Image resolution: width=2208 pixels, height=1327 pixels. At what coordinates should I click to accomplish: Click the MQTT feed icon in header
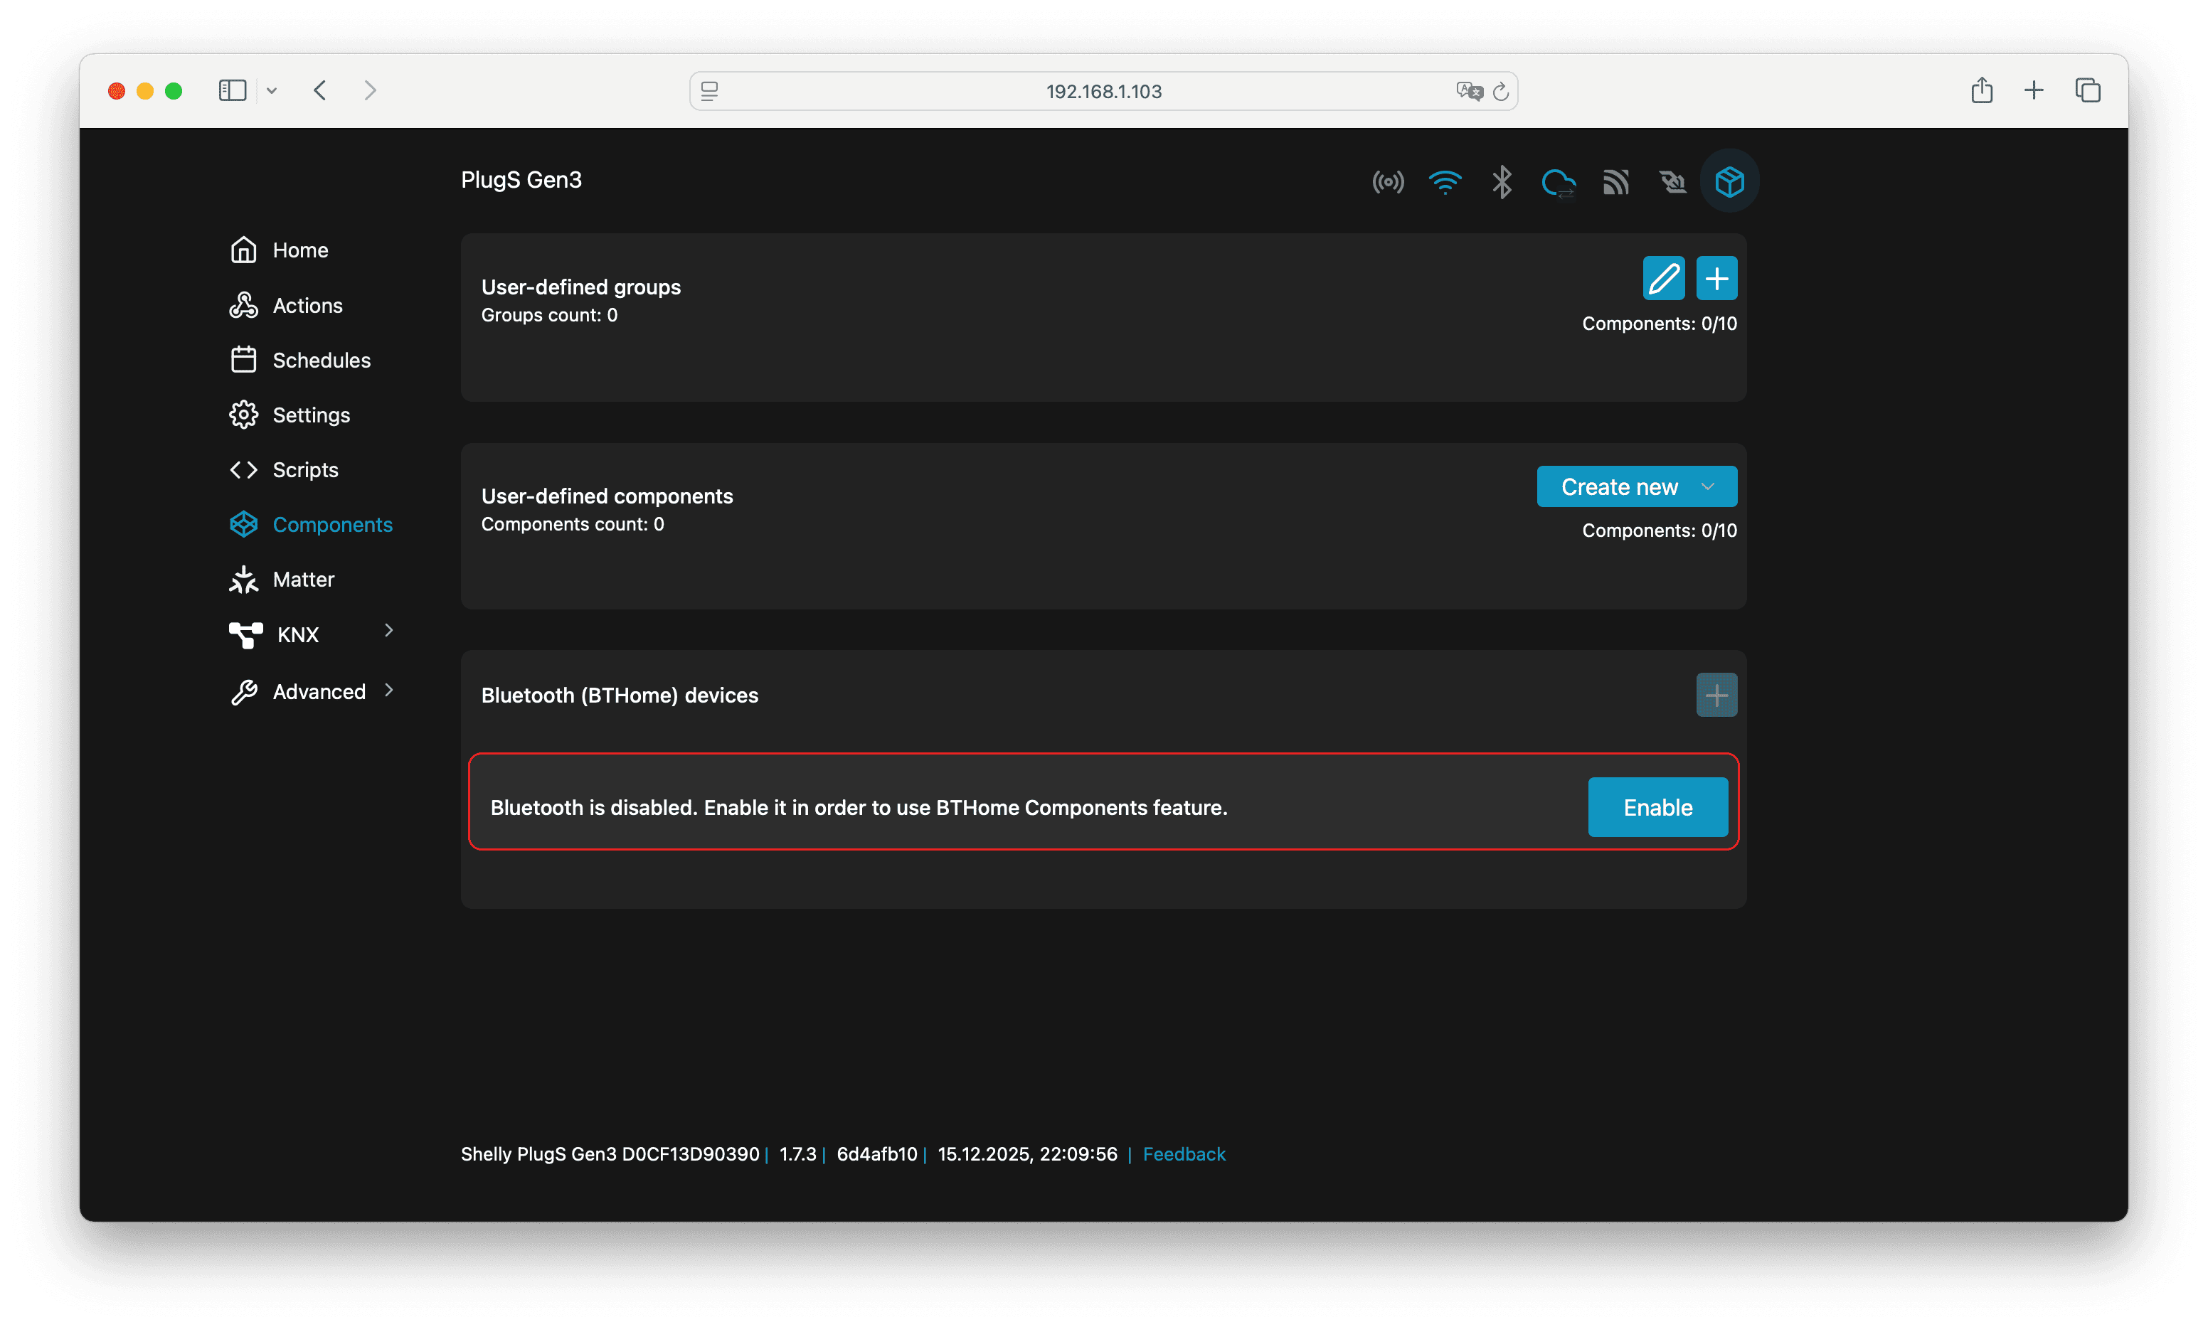(1615, 183)
